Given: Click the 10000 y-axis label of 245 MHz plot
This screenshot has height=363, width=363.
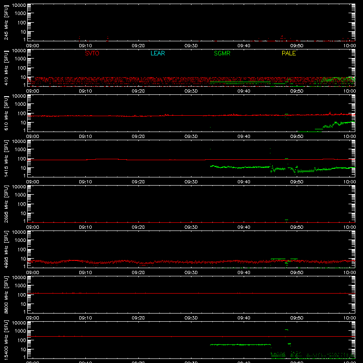Looking at the screenshot, I should pyautogui.click(x=19, y=5).
